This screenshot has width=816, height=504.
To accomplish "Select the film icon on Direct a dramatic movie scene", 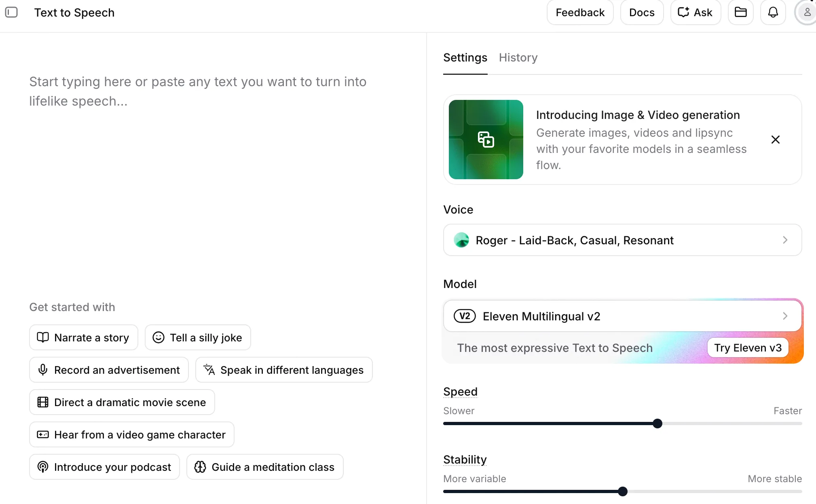I will tap(43, 402).
